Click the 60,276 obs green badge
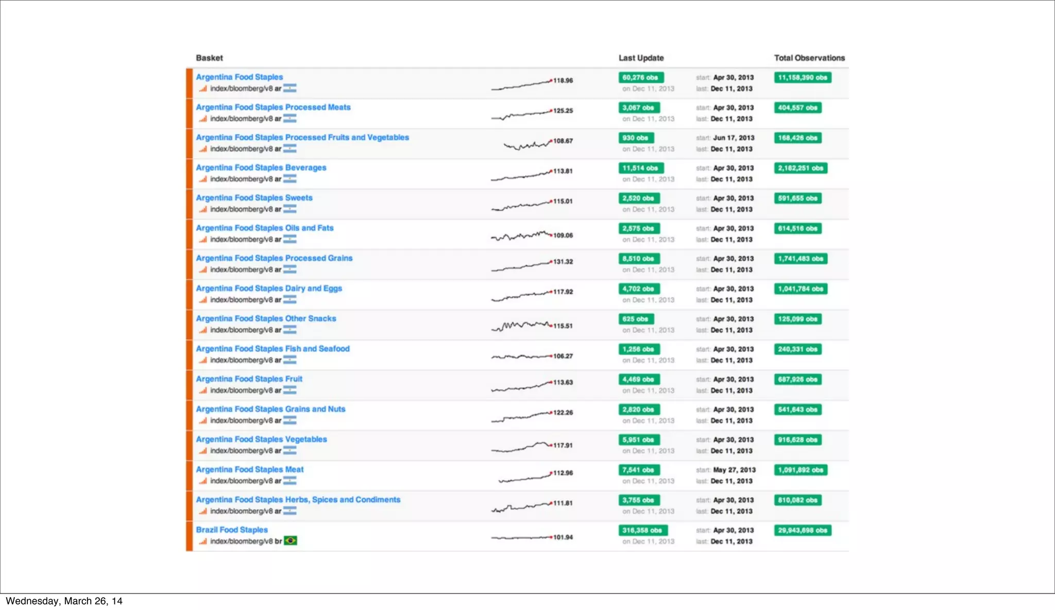The image size is (1055, 610). tap(640, 77)
